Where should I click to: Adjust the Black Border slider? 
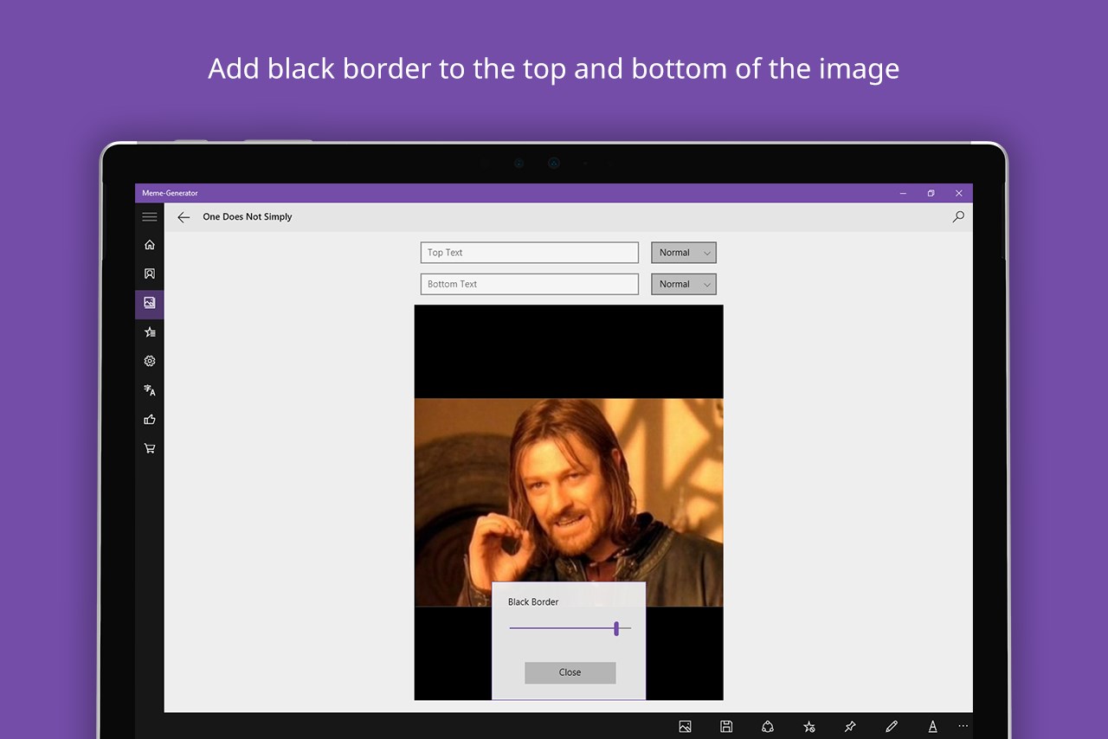[616, 628]
